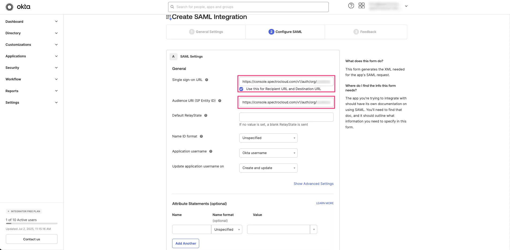The width and height of the screenshot is (510, 250).
Task: Uncheck Use this for Recipient URL and Destination URL
Action: coord(241,89)
